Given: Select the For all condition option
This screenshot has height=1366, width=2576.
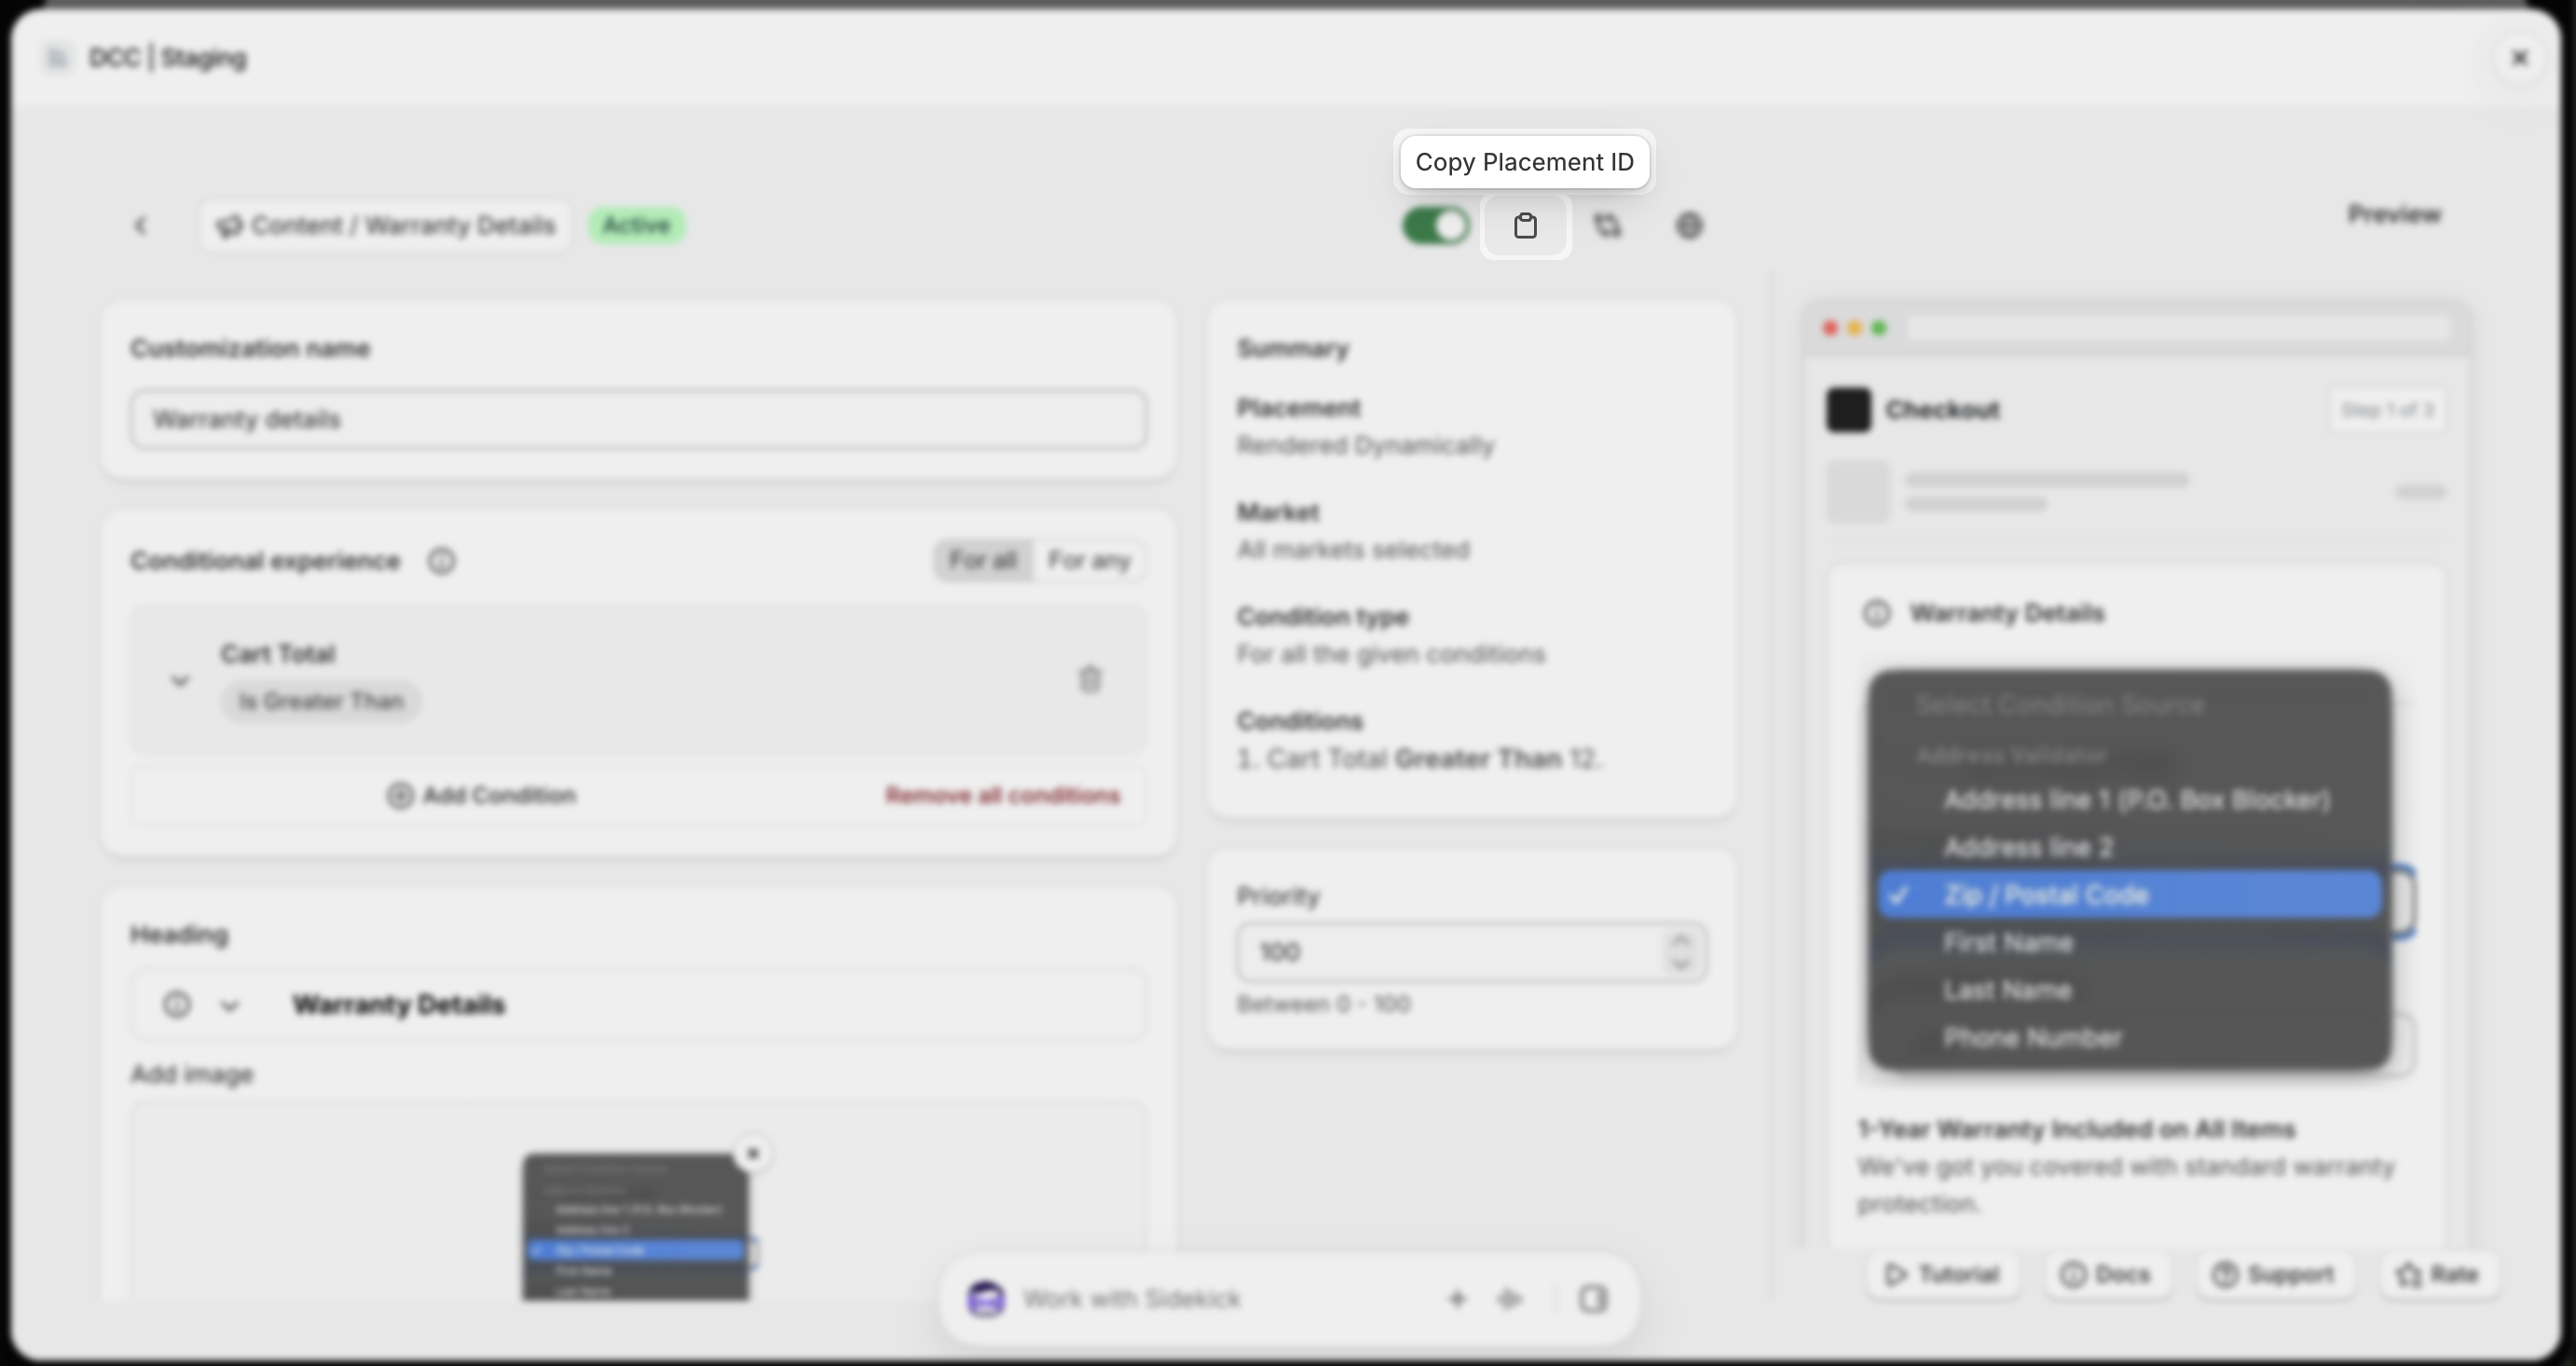Looking at the screenshot, I should pos(983,560).
